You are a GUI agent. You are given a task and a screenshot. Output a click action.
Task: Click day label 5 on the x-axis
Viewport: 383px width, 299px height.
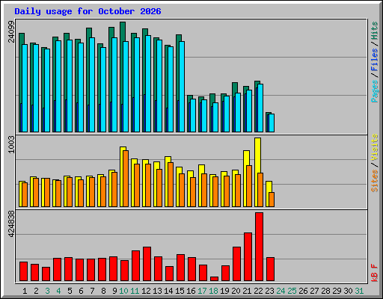[70, 291]
